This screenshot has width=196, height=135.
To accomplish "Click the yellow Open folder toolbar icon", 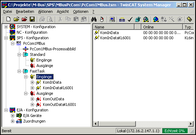I will coord(16,19).
